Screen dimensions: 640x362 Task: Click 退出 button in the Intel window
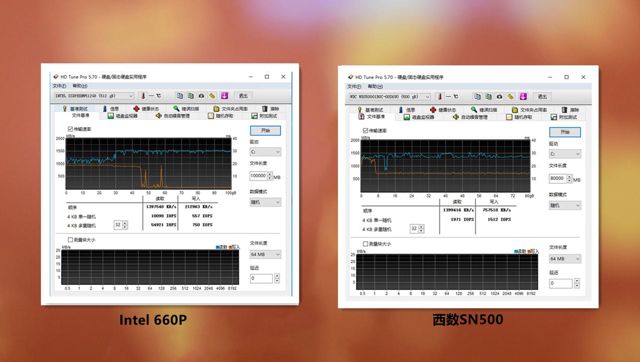pyautogui.click(x=243, y=96)
